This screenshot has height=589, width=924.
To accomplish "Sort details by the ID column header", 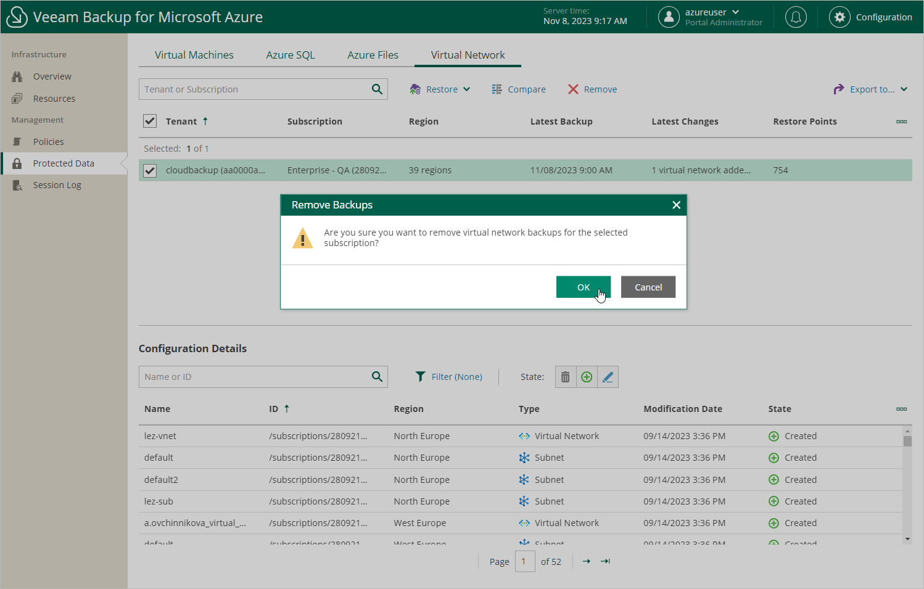I will [274, 409].
